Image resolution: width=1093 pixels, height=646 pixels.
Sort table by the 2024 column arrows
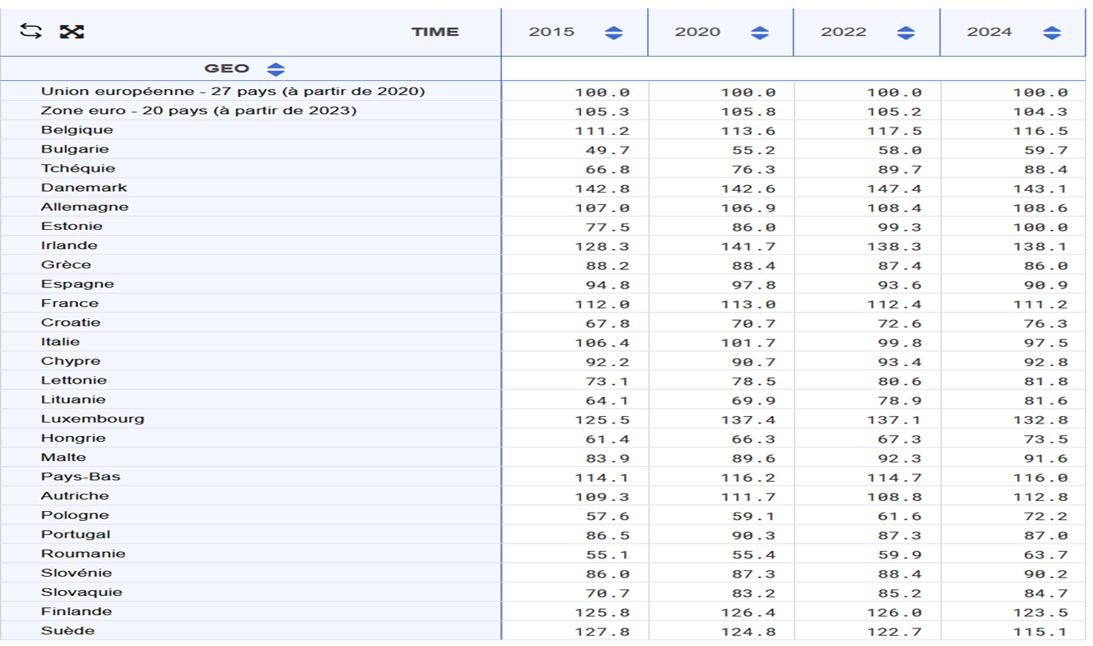[x=1052, y=33]
